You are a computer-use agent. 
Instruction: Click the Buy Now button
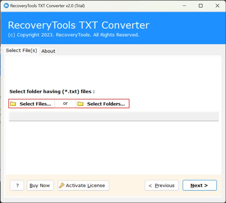click(x=40, y=185)
